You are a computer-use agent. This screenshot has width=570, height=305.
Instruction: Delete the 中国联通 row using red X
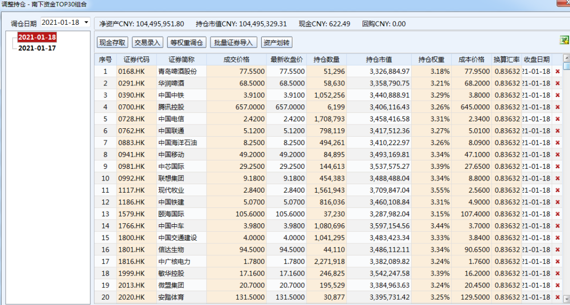[x=557, y=131]
